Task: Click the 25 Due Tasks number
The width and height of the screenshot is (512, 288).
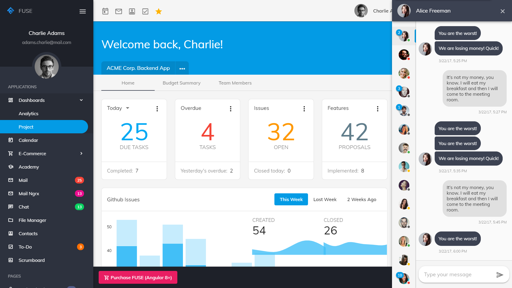Action: point(134,132)
